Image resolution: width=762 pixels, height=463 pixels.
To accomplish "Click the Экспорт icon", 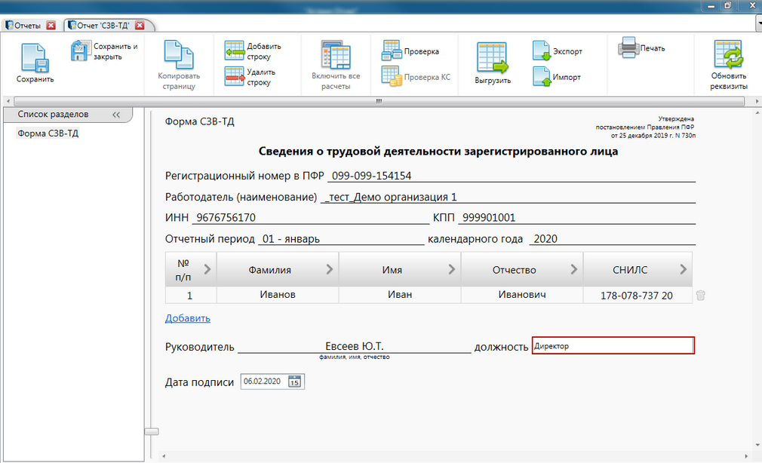I will 542,51.
